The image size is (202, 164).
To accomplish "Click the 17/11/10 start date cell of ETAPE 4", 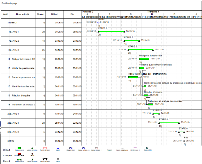I will (55, 114).
